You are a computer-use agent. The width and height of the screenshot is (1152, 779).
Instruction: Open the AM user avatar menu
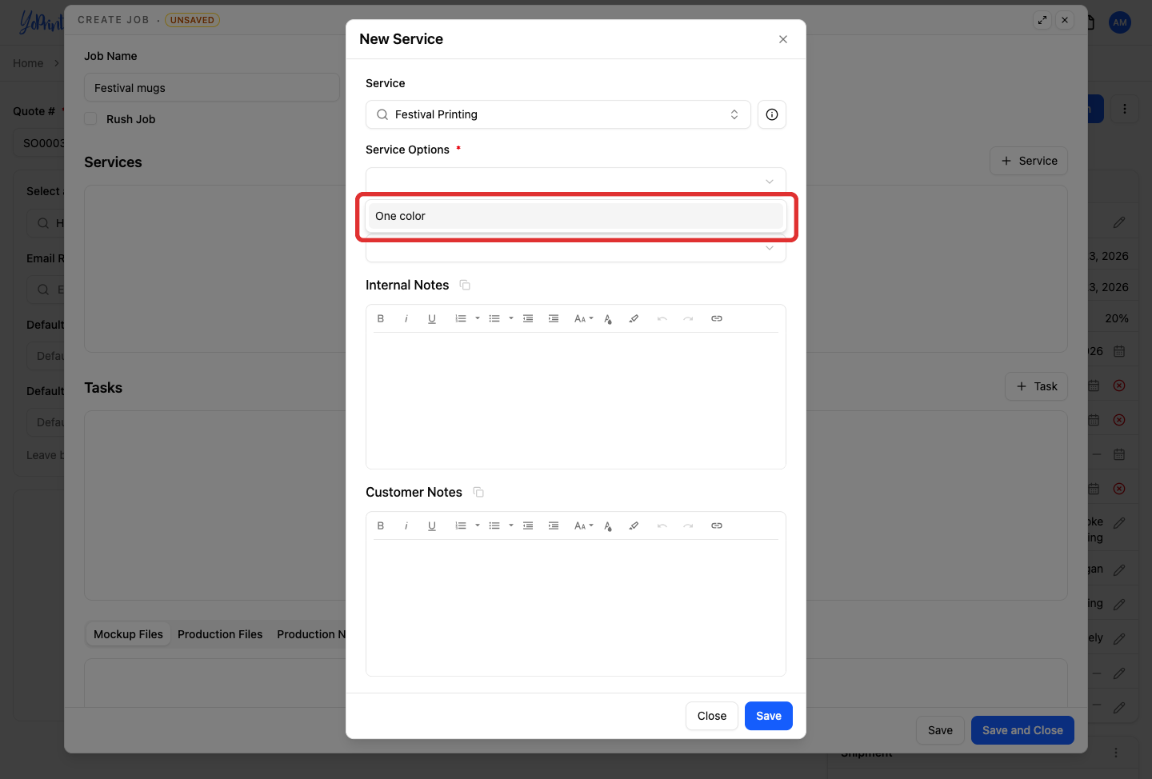1120,22
